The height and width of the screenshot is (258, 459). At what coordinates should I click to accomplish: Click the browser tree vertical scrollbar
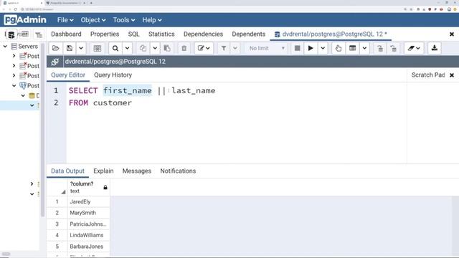pos(43,130)
